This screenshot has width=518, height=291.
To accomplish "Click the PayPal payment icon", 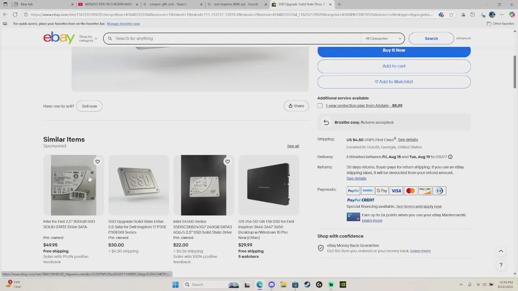I will coord(353,191).
